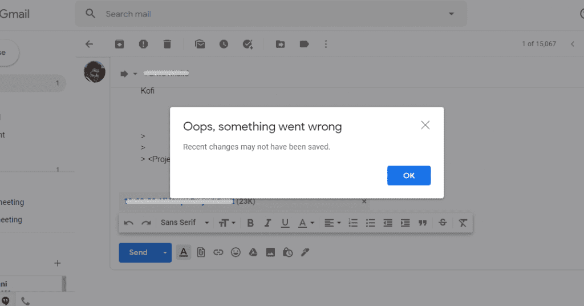The height and width of the screenshot is (306, 584).
Task: Open the Send options dropdown arrow
Action: point(165,252)
